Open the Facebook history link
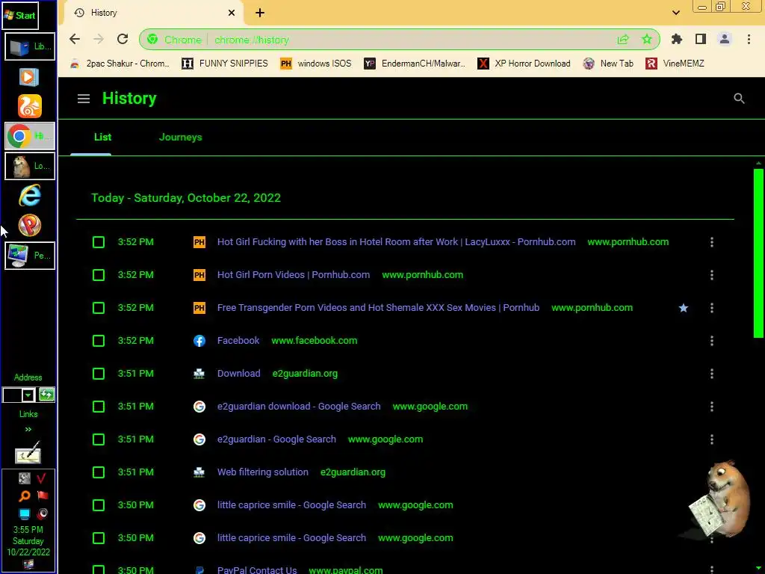Screen dimensions: 765x574 [238, 341]
